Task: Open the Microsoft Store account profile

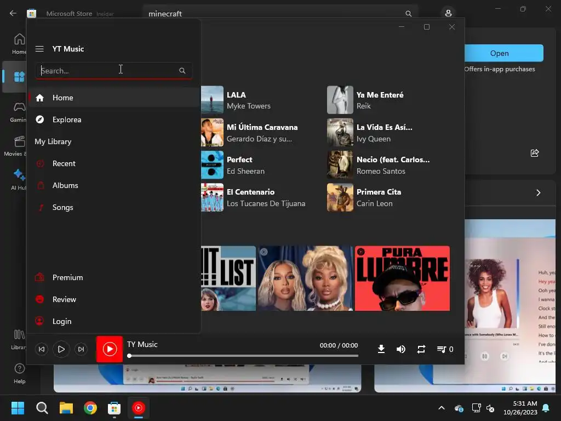Action: (448, 13)
